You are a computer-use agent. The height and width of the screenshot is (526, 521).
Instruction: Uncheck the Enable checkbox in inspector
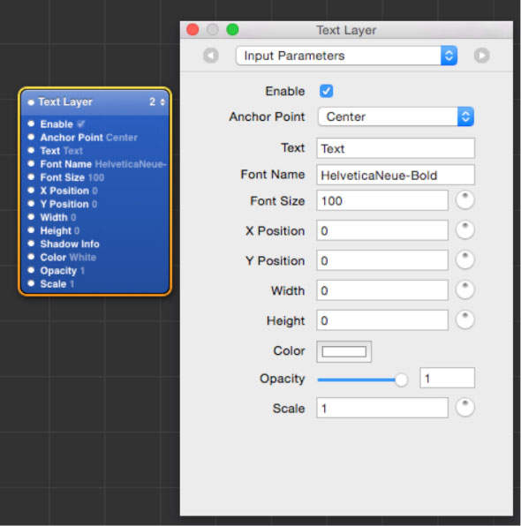pyautogui.click(x=326, y=91)
